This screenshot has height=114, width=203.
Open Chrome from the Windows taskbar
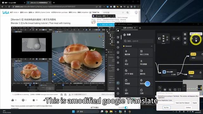tap(107, 111)
